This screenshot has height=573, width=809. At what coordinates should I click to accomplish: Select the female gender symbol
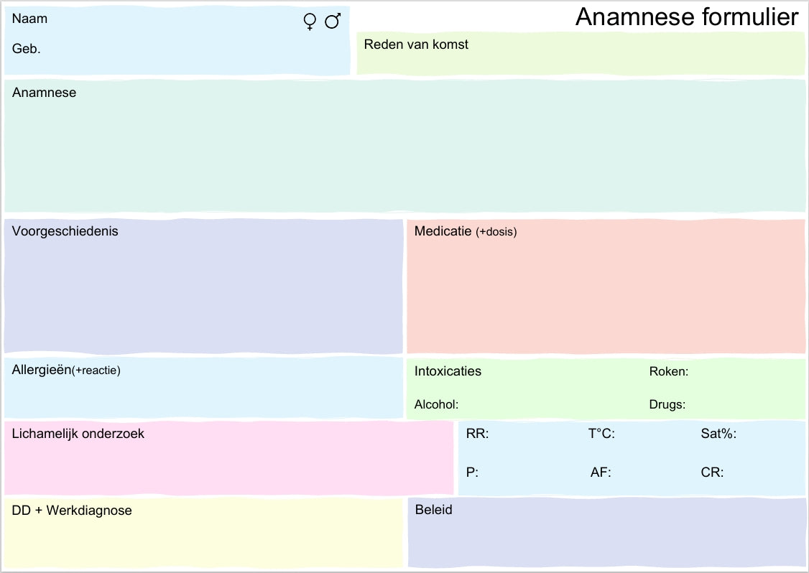(x=310, y=22)
